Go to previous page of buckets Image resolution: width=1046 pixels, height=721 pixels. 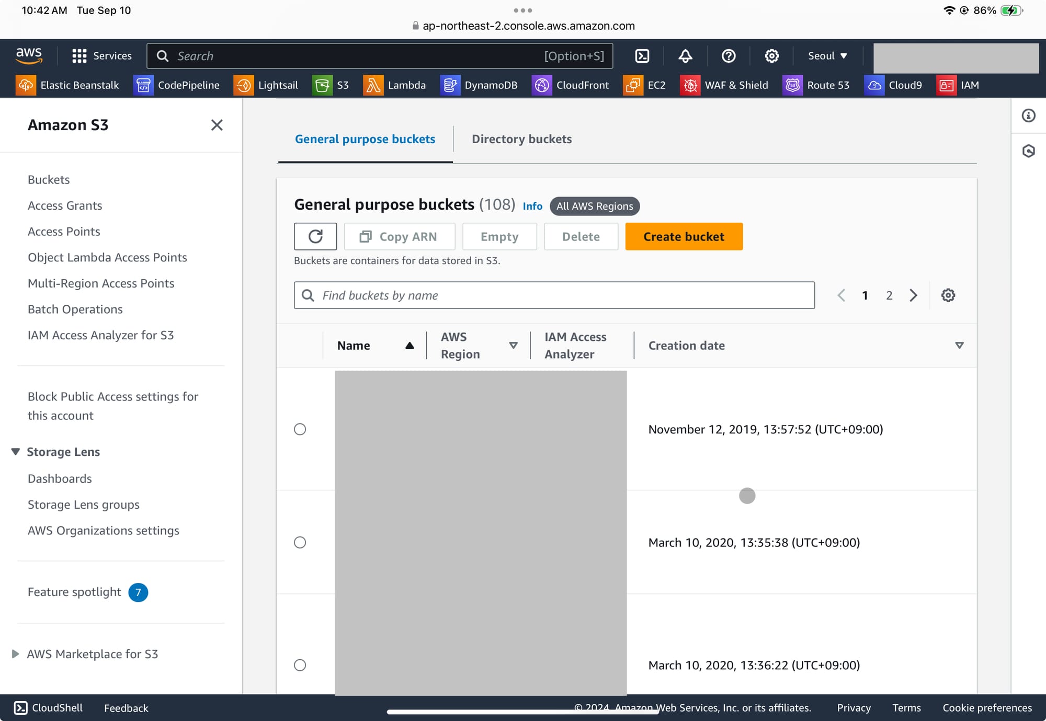coord(841,295)
